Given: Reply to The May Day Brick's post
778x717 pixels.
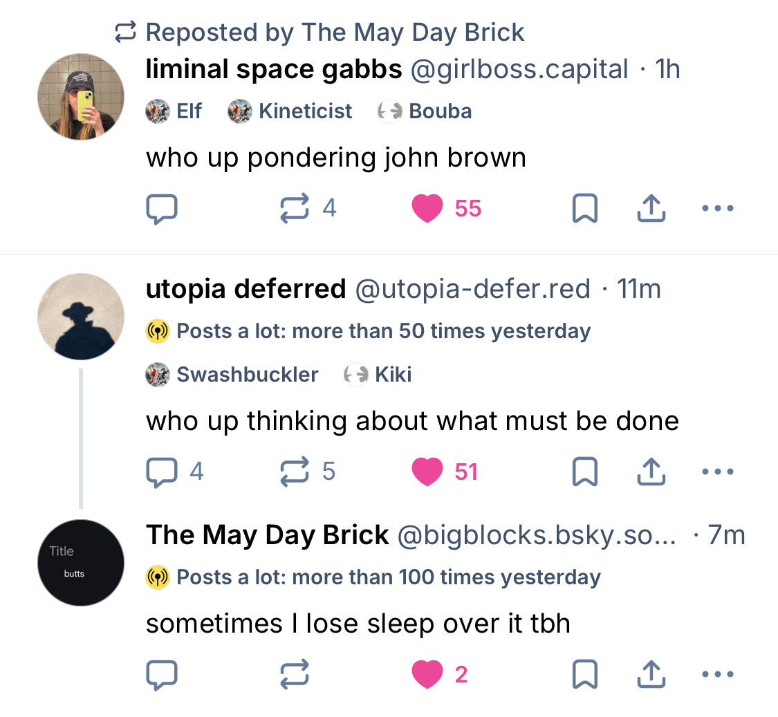Looking at the screenshot, I should click(162, 674).
